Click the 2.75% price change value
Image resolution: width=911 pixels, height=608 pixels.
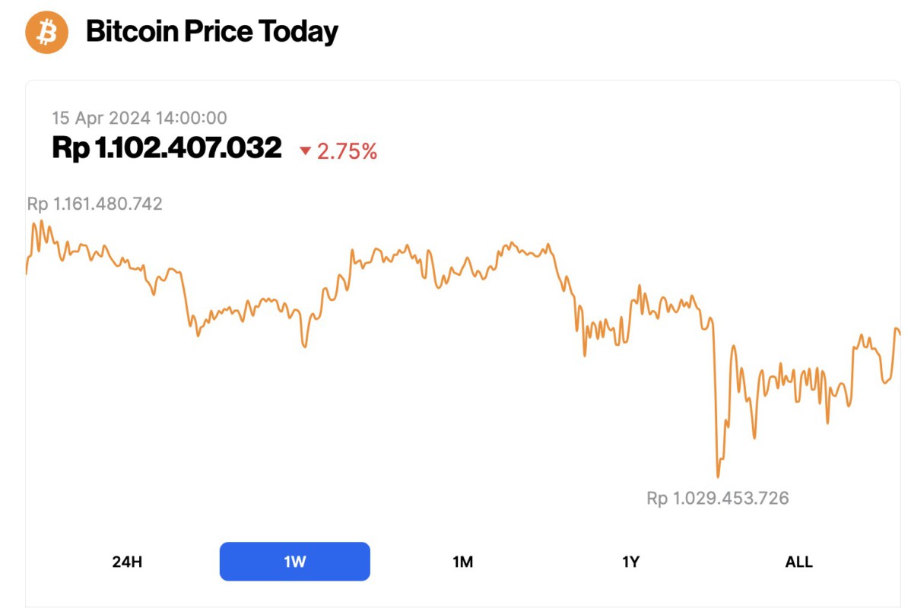(347, 151)
